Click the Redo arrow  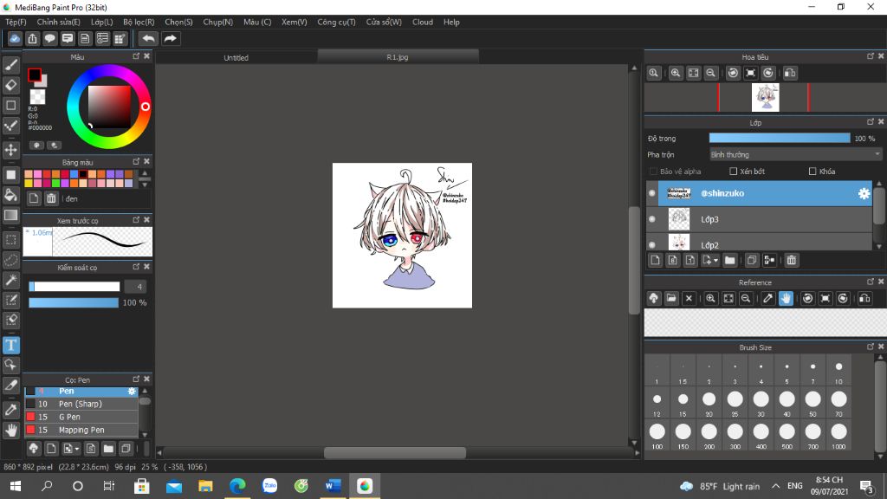pyautogui.click(x=170, y=38)
